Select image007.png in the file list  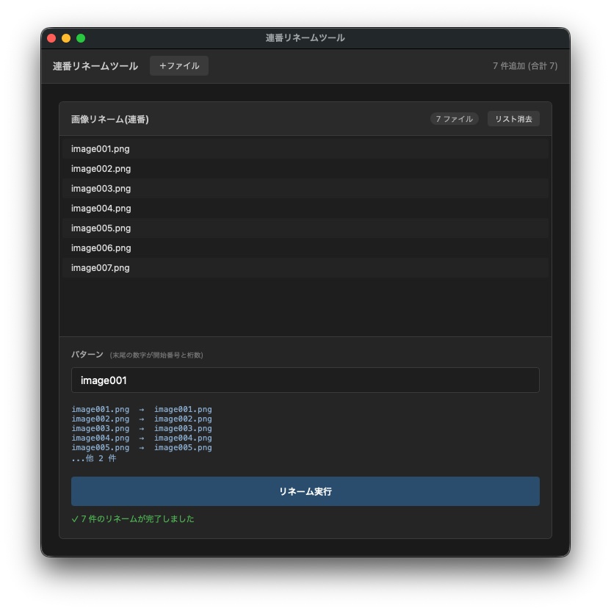(305, 268)
